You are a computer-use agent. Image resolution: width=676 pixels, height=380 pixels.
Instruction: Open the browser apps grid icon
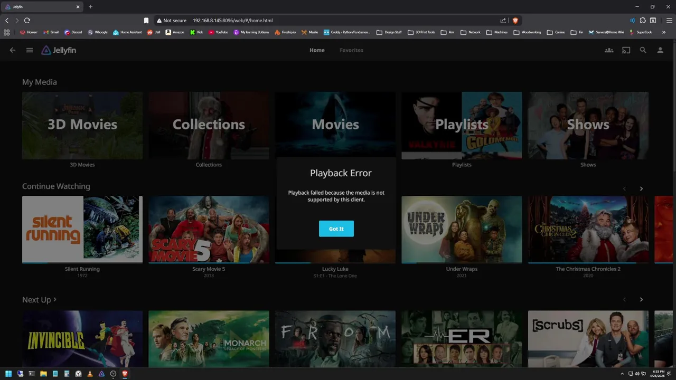(6, 32)
